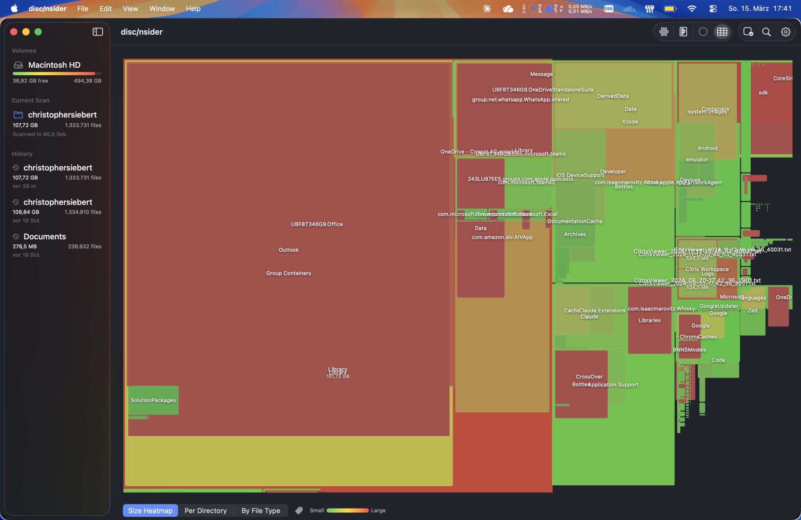Click the current scan folder icon
Viewport: 801px width, 520px height.
pyautogui.click(x=18, y=115)
